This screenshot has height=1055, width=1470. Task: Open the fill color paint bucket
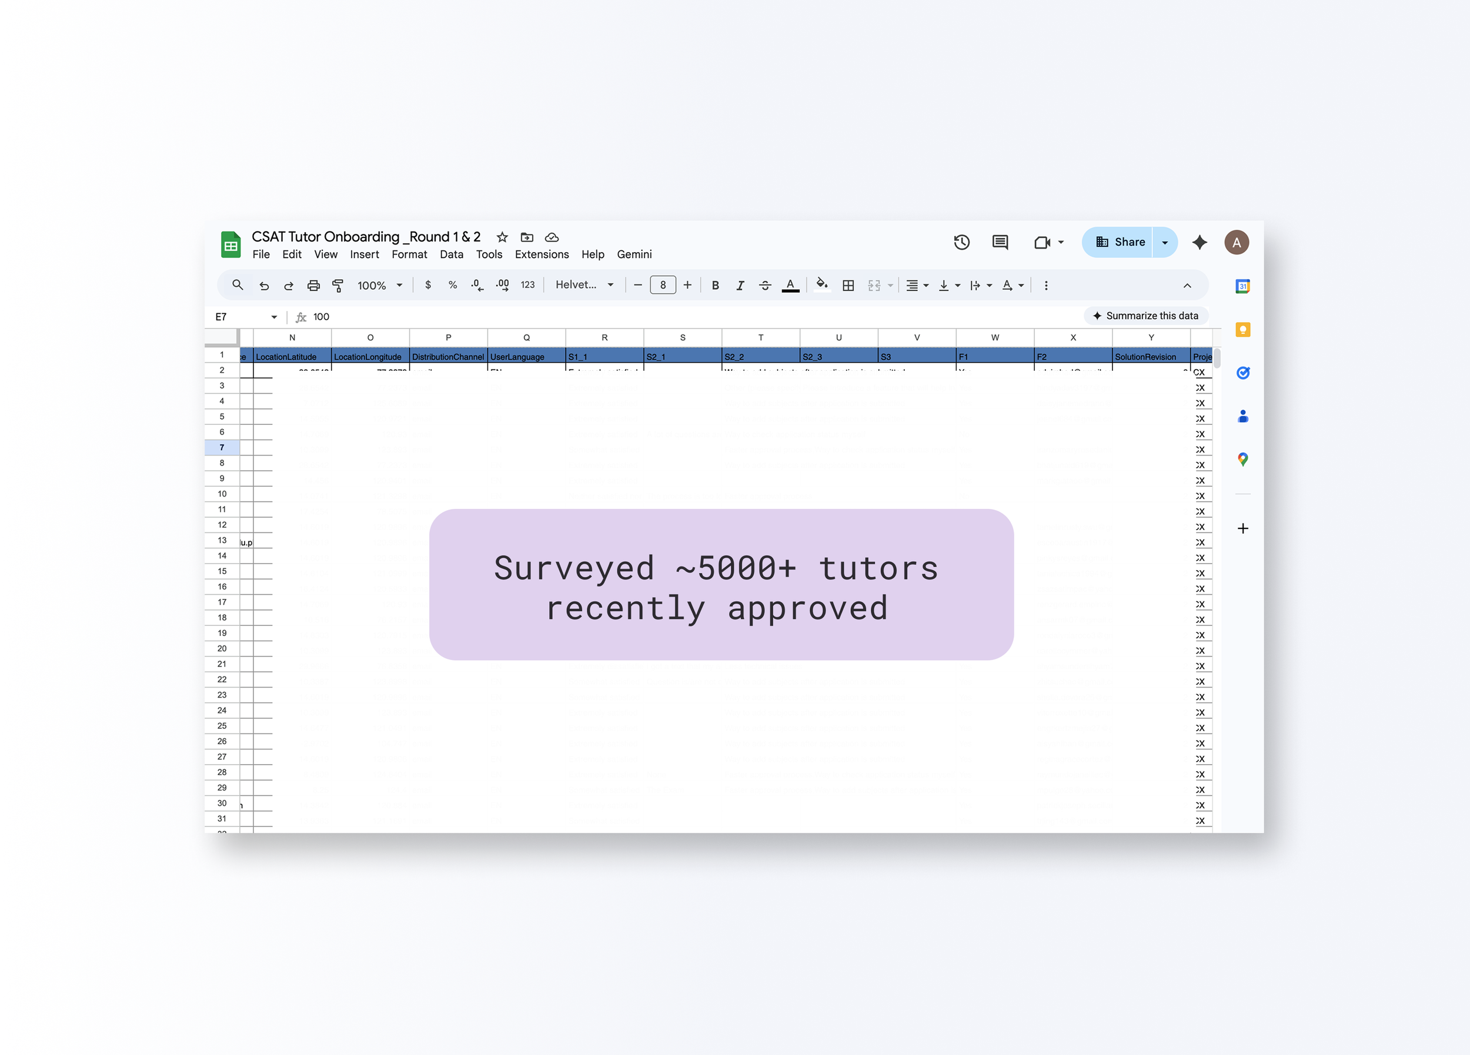pyautogui.click(x=821, y=285)
